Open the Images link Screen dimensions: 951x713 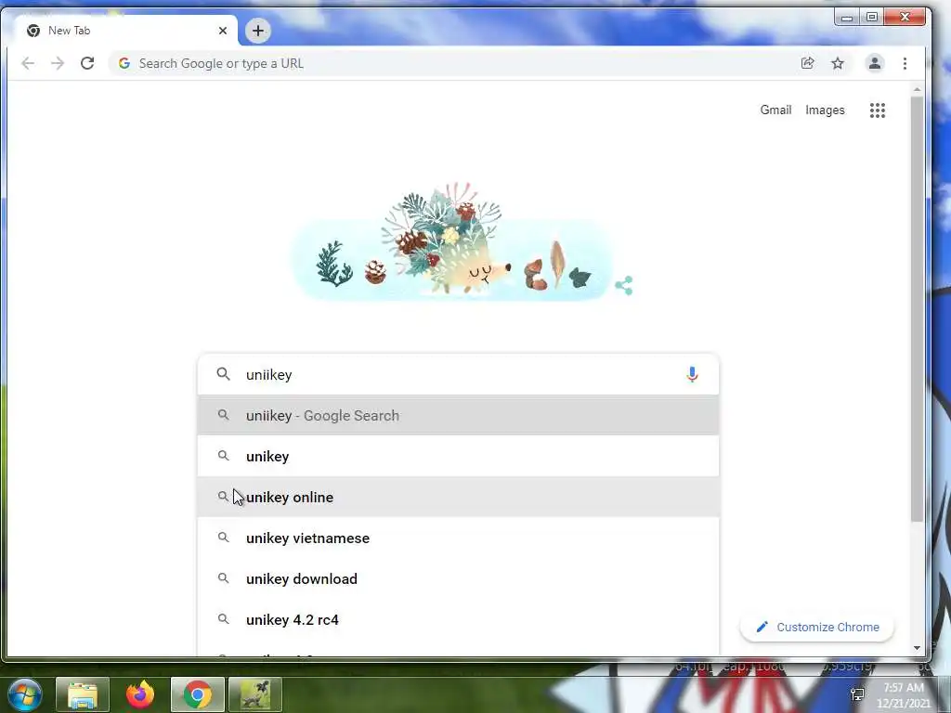coord(825,110)
